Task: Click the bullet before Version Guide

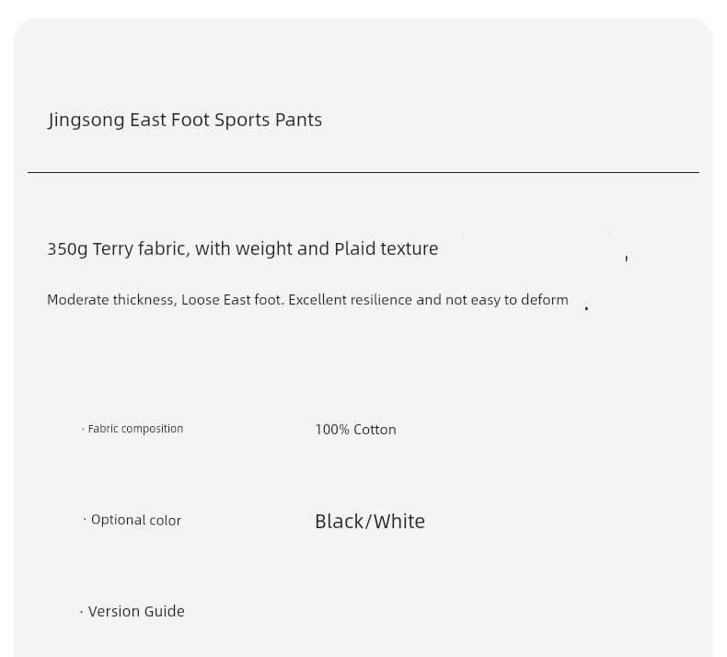Action: (x=82, y=612)
